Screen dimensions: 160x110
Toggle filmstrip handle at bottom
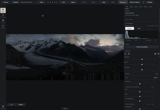coord(65,108)
